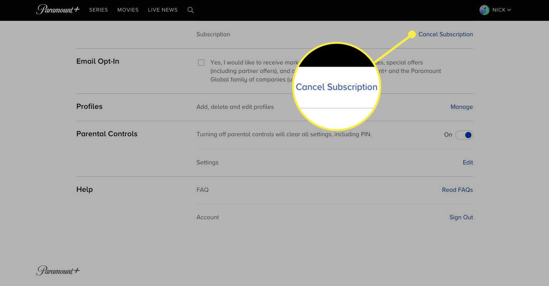549x286 pixels.
Task: Turn off the Parental Controls switch
Action: 464,135
